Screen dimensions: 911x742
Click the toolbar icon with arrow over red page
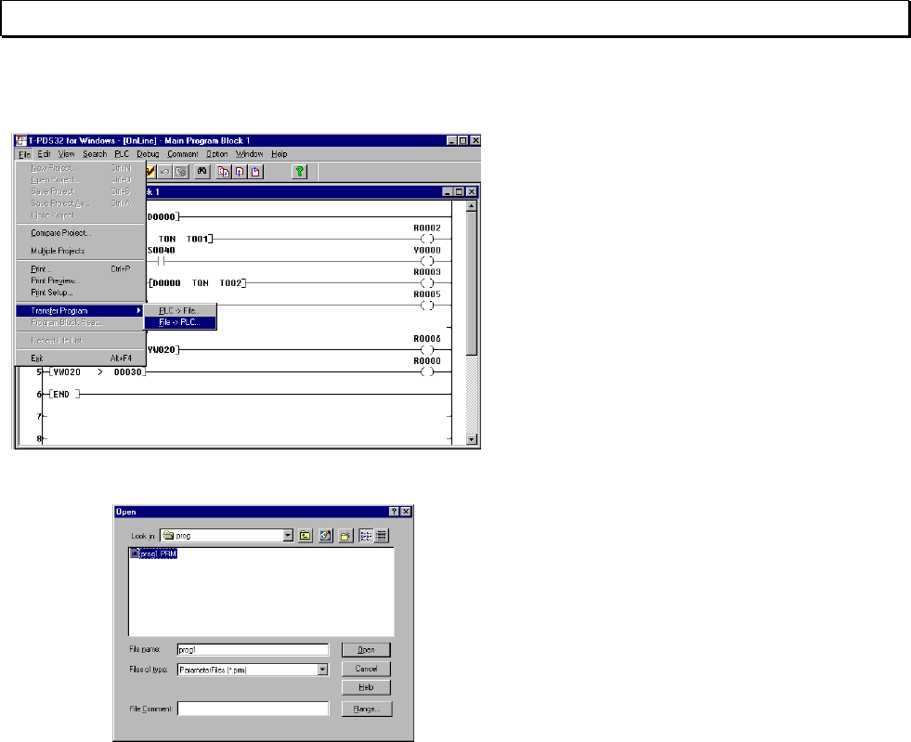point(255,172)
